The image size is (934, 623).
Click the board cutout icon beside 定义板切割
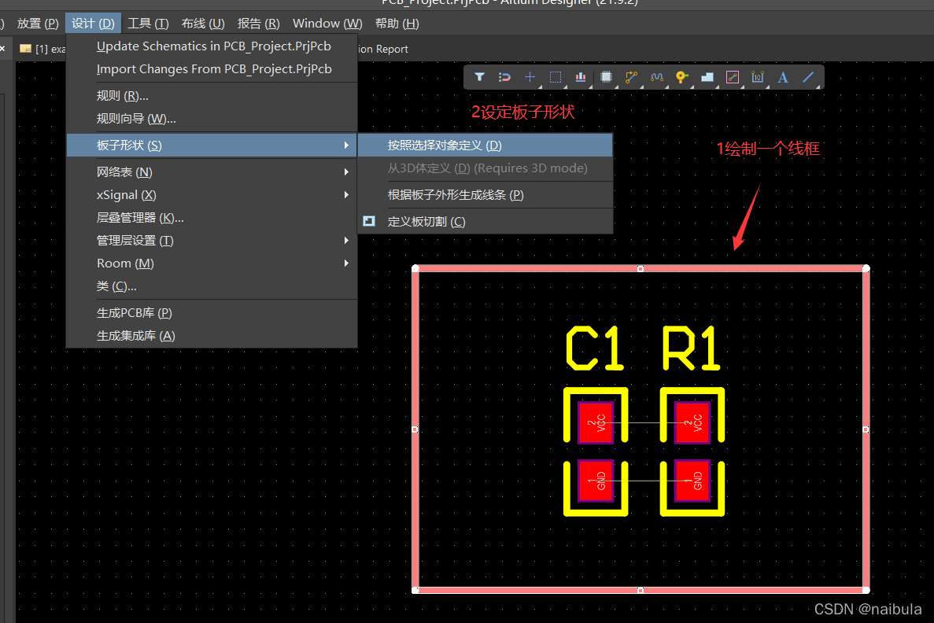[x=369, y=221]
